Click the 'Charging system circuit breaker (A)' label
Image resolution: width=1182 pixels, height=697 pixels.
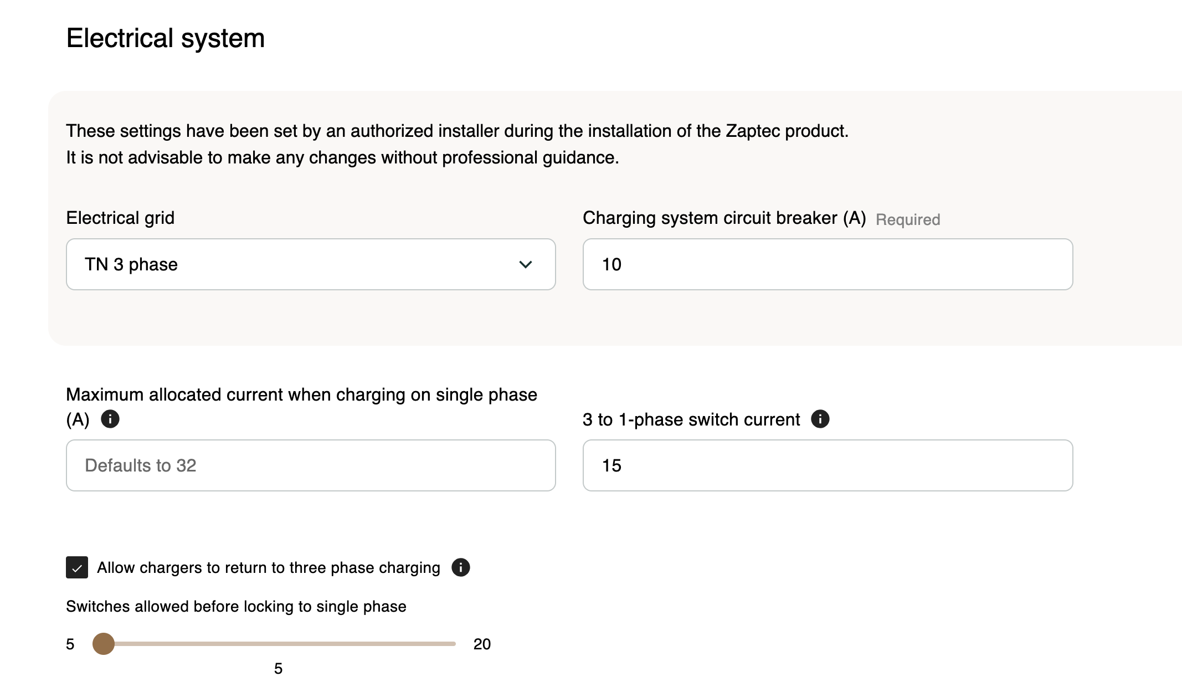(724, 218)
